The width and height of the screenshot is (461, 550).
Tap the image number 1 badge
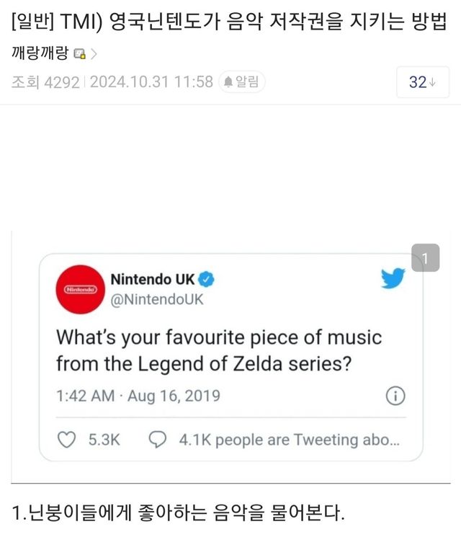click(x=425, y=258)
